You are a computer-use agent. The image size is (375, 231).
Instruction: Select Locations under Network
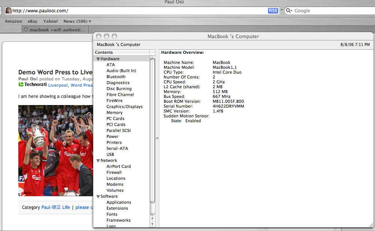(116, 178)
